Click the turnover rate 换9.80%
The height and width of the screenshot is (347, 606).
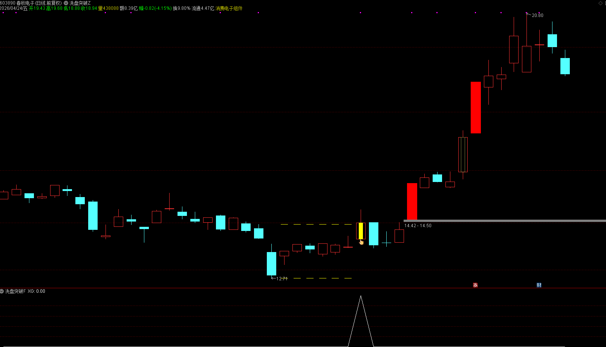point(182,8)
